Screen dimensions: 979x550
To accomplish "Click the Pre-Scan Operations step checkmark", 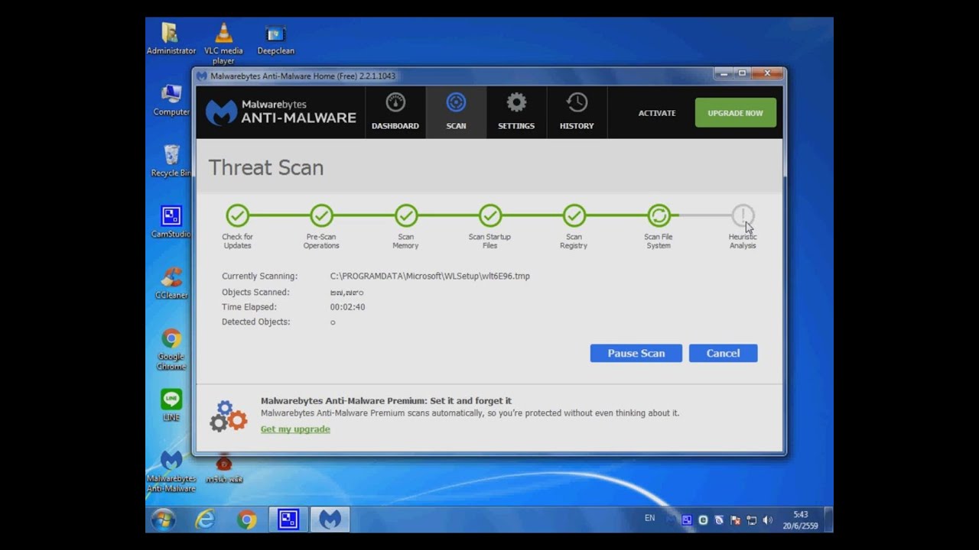I will (321, 215).
